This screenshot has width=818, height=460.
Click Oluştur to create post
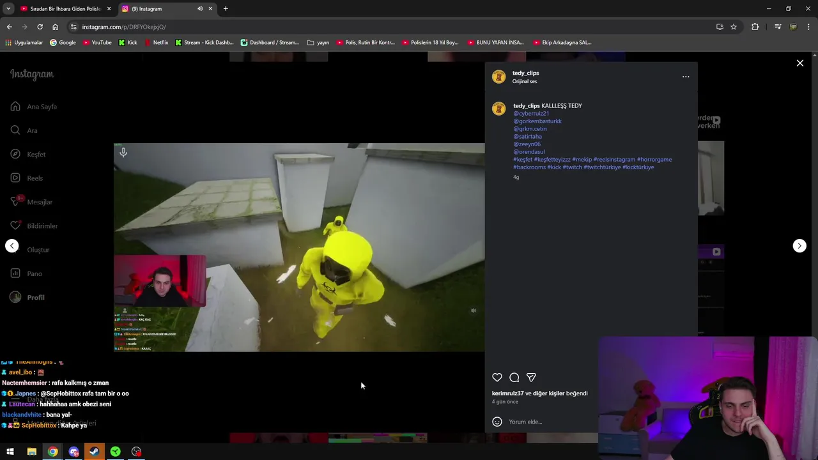click(x=30, y=250)
